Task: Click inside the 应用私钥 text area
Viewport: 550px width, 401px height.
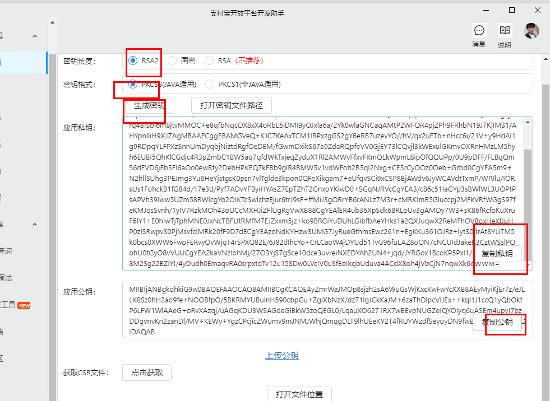Action: [327, 194]
